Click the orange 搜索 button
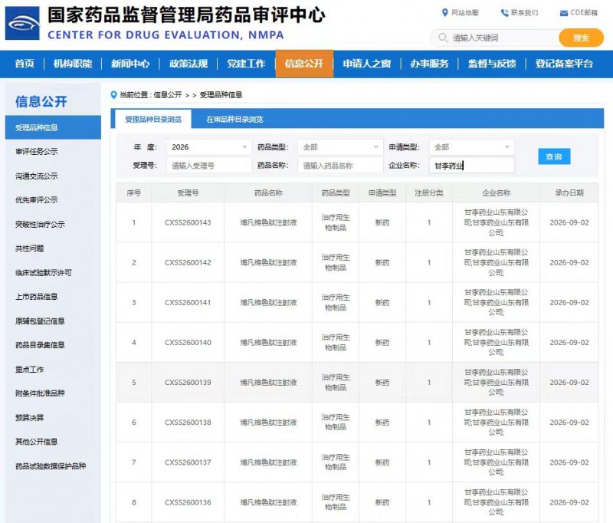The width and height of the screenshot is (613, 523). coord(581,38)
